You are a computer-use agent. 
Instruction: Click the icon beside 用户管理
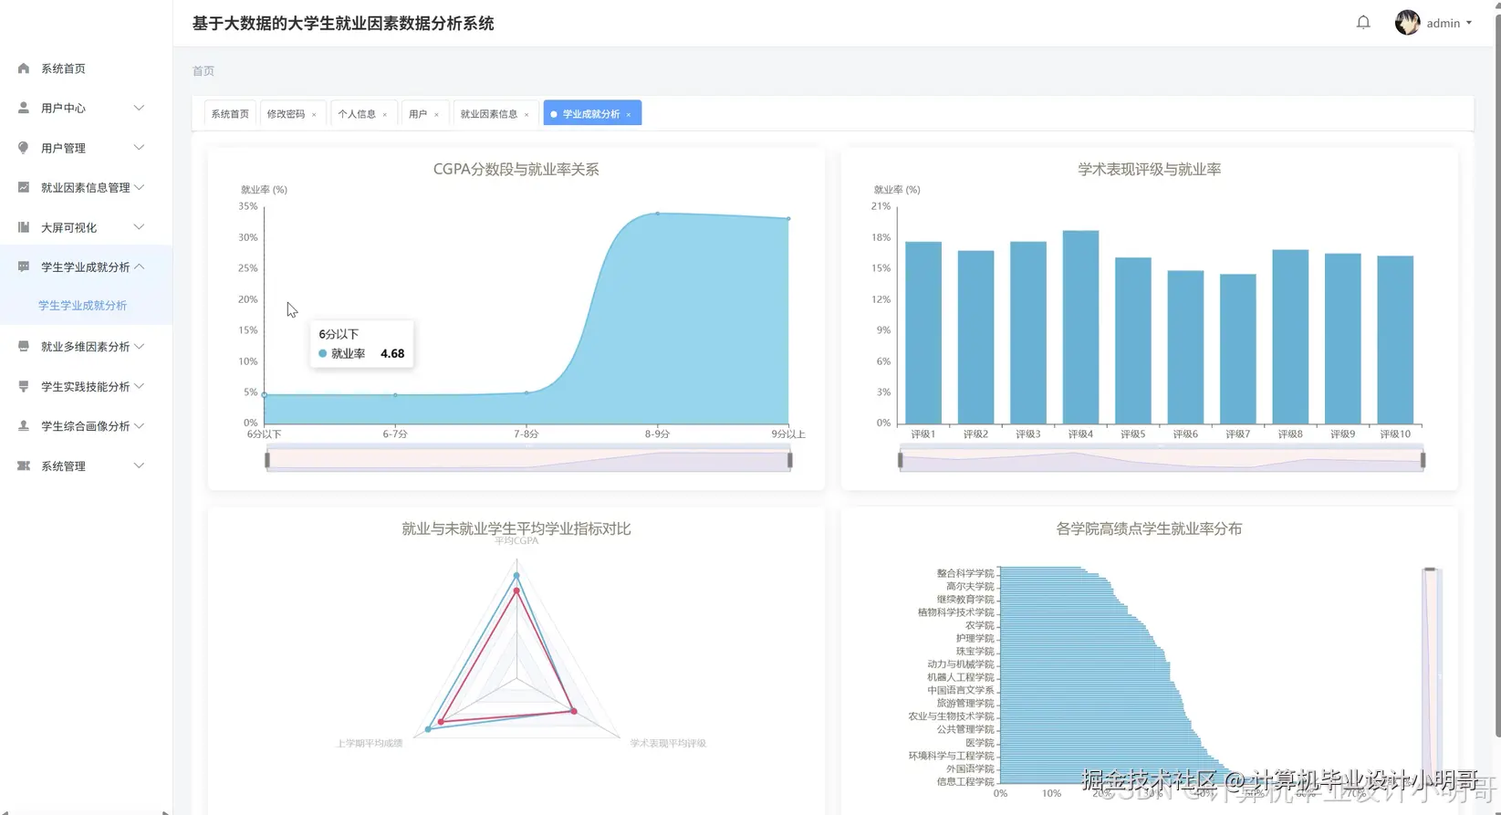click(x=24, y=148)
